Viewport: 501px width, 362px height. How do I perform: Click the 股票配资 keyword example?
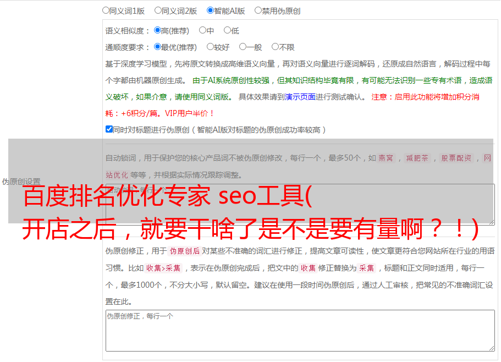click(x=456, y=158)
